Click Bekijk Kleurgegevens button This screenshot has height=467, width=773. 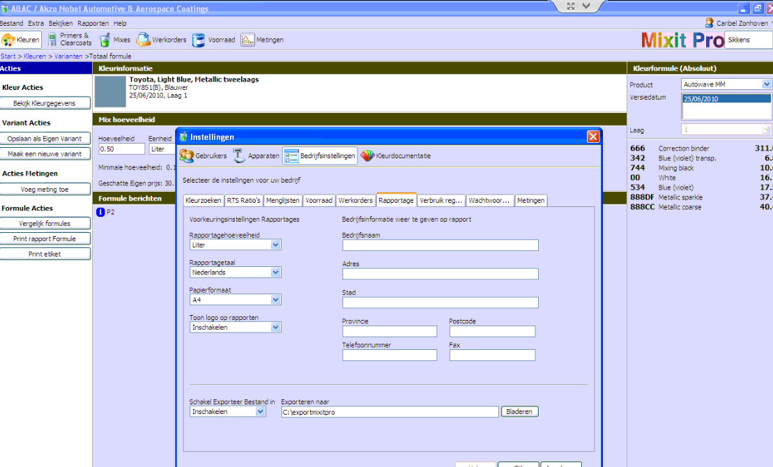tap(45, 103)
